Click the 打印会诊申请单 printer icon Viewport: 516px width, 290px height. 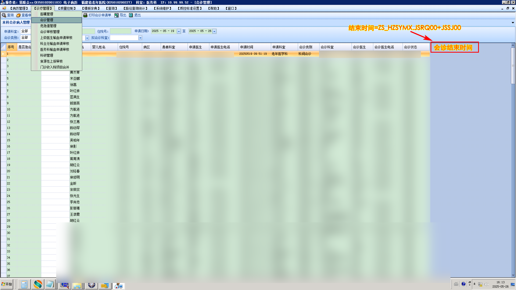pos(85,15)
